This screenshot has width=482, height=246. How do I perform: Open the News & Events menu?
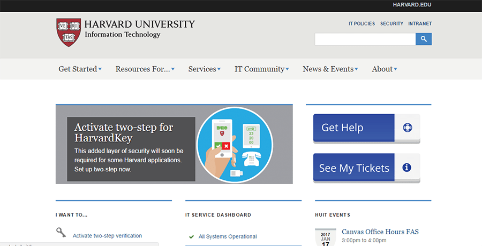point(330,69)
